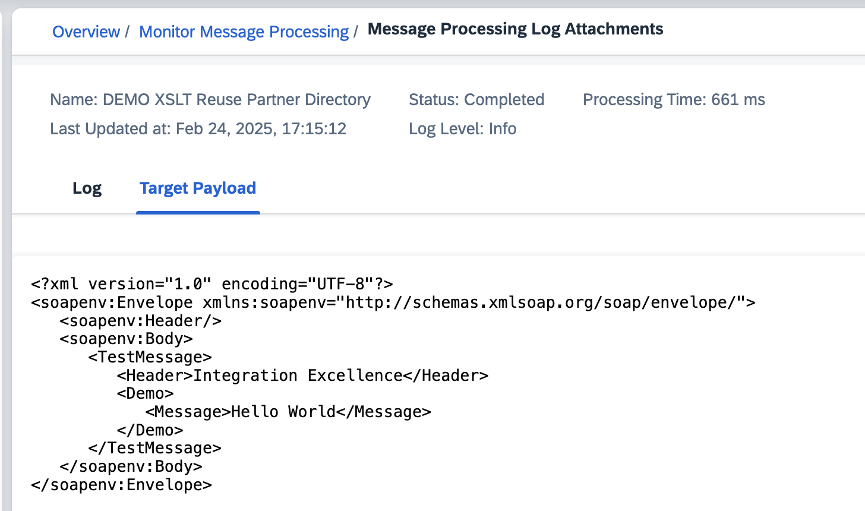Select the Target Payload tab
This screenshot has width=865, height=511.
[x=198, y=188]
